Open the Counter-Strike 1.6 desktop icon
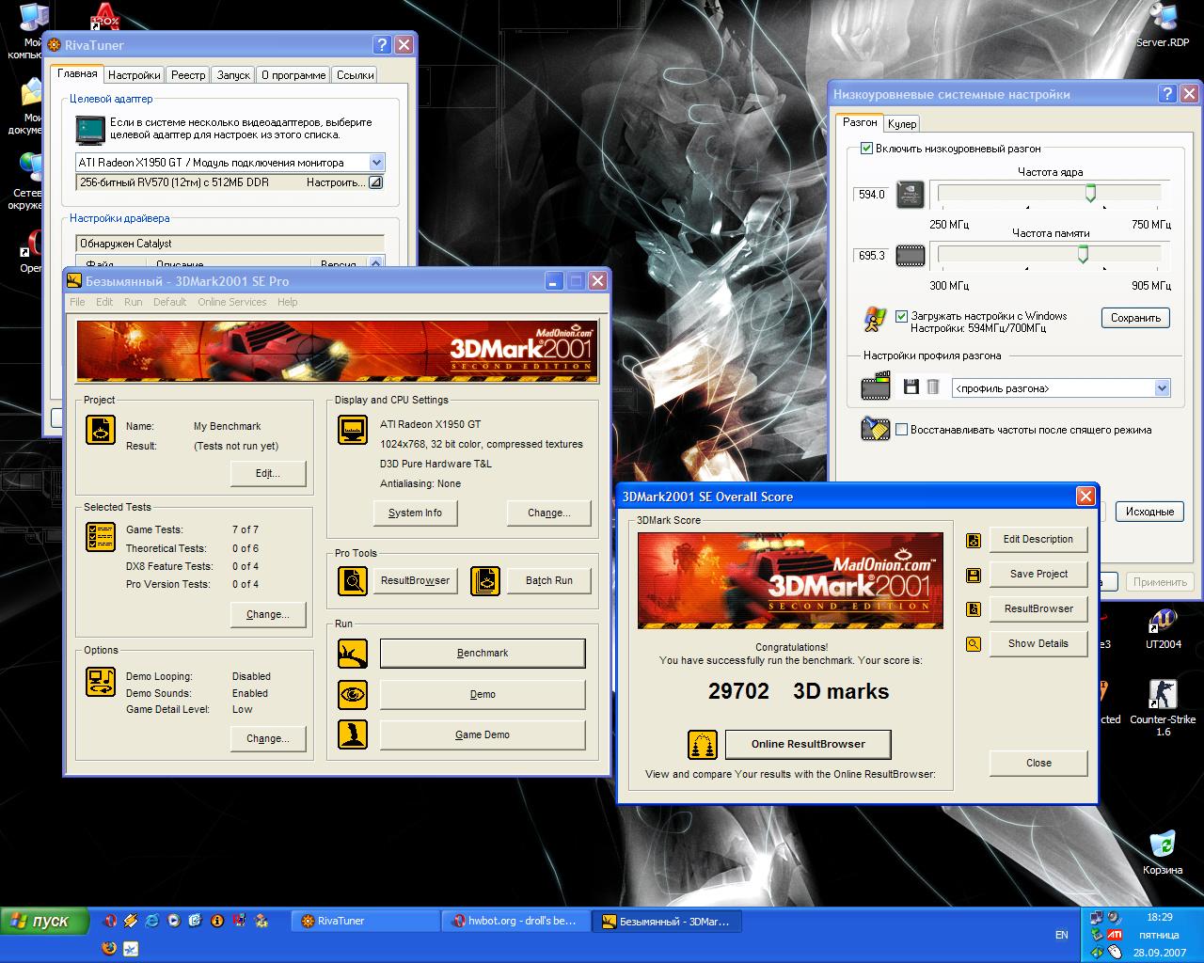The image size is (1204, 963). [1163, 707]
